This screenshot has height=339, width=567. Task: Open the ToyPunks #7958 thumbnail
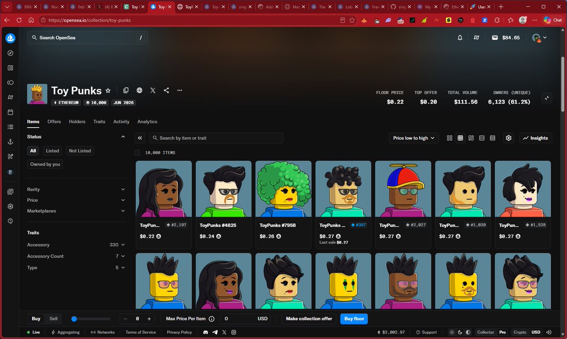pyautogui.click(x=283, y=189)
